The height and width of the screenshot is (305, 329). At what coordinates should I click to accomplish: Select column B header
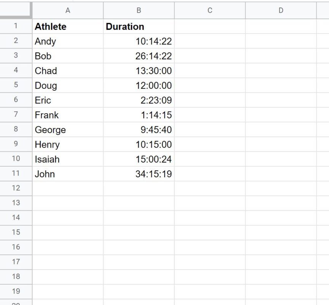point(138,11)
